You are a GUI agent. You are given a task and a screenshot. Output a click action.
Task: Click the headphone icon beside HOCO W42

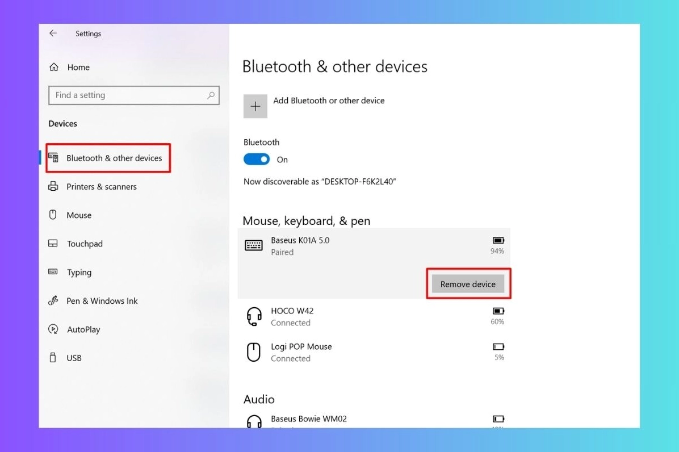pyautogui.click(x=254, y=316)
